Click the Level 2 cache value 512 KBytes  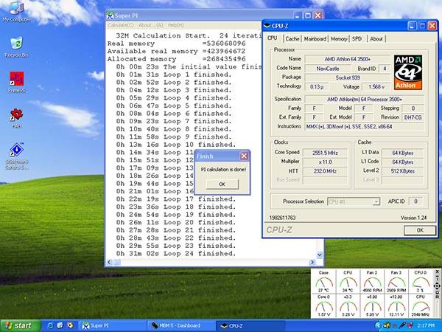click(402, 171)
